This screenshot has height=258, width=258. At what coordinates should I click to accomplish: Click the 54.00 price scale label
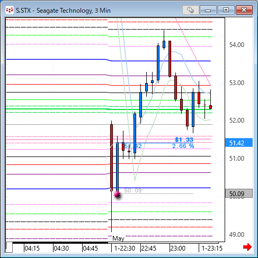tap(237, 45)
